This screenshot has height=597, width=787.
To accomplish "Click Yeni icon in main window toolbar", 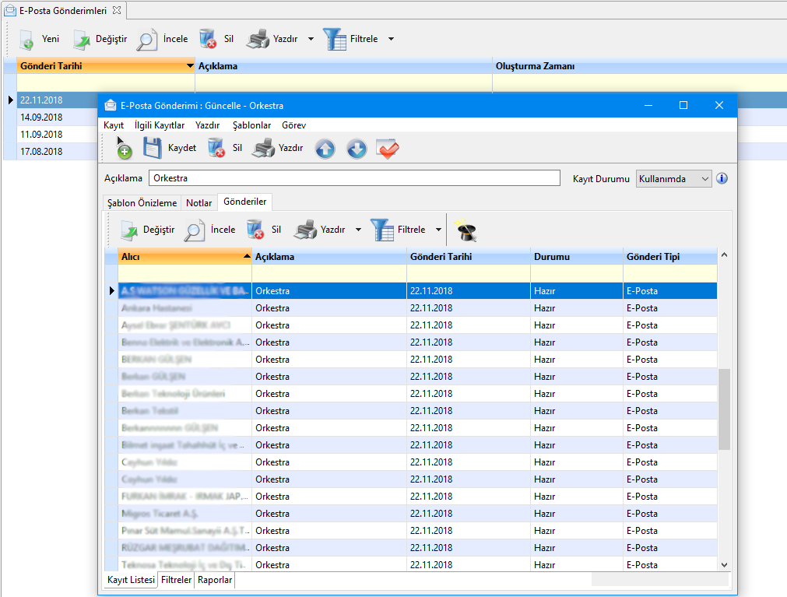I will 26,39.
